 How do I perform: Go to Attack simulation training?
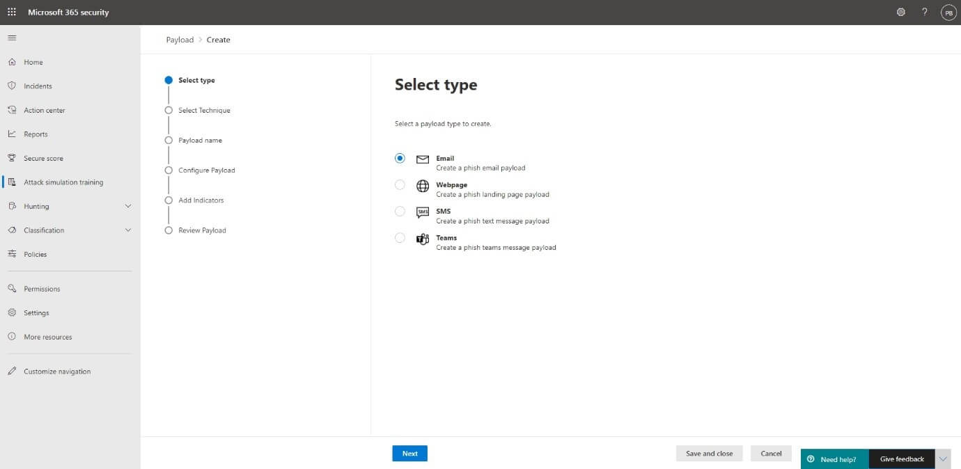point(63,182)
